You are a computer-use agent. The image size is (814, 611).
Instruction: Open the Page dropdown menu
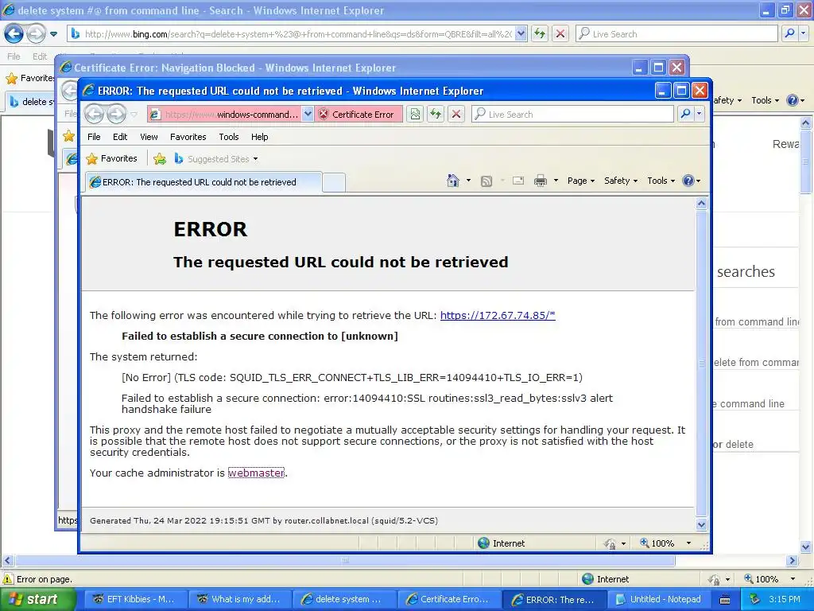coord(581,181)
